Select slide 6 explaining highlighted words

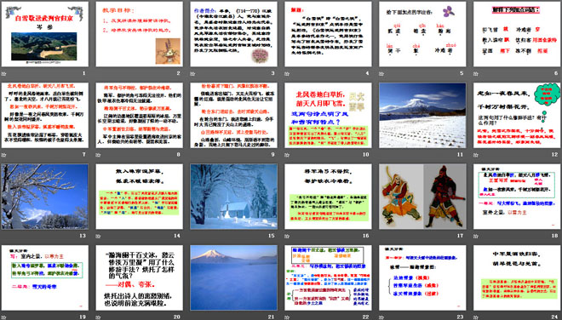pos(517,34)
